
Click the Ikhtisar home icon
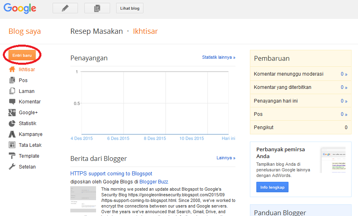[12, 69]
